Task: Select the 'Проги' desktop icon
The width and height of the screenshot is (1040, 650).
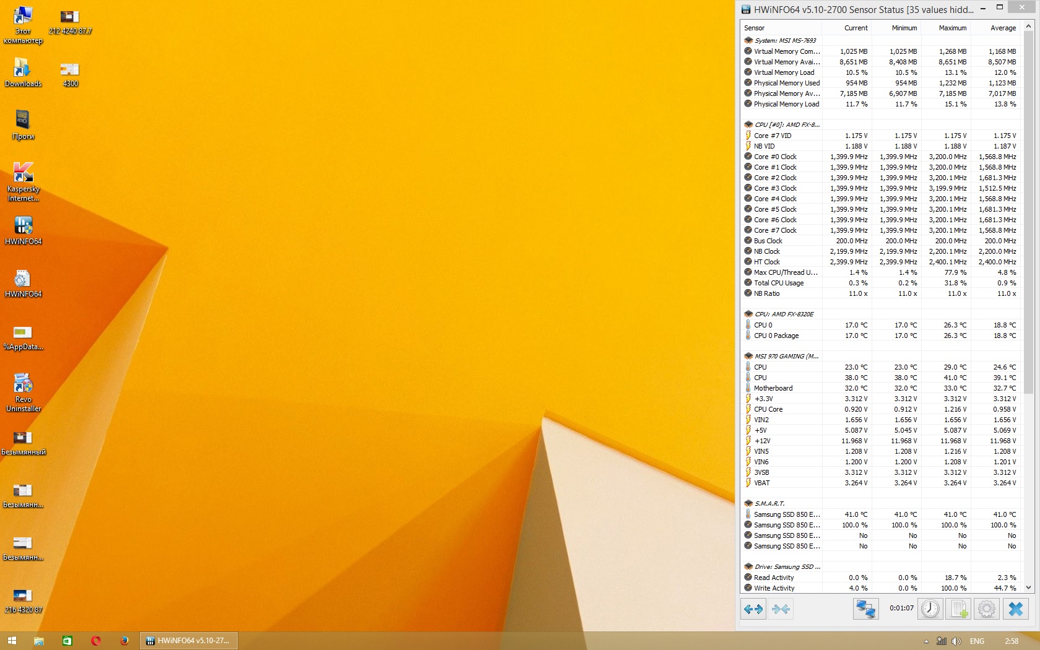Action: point(23,126)
